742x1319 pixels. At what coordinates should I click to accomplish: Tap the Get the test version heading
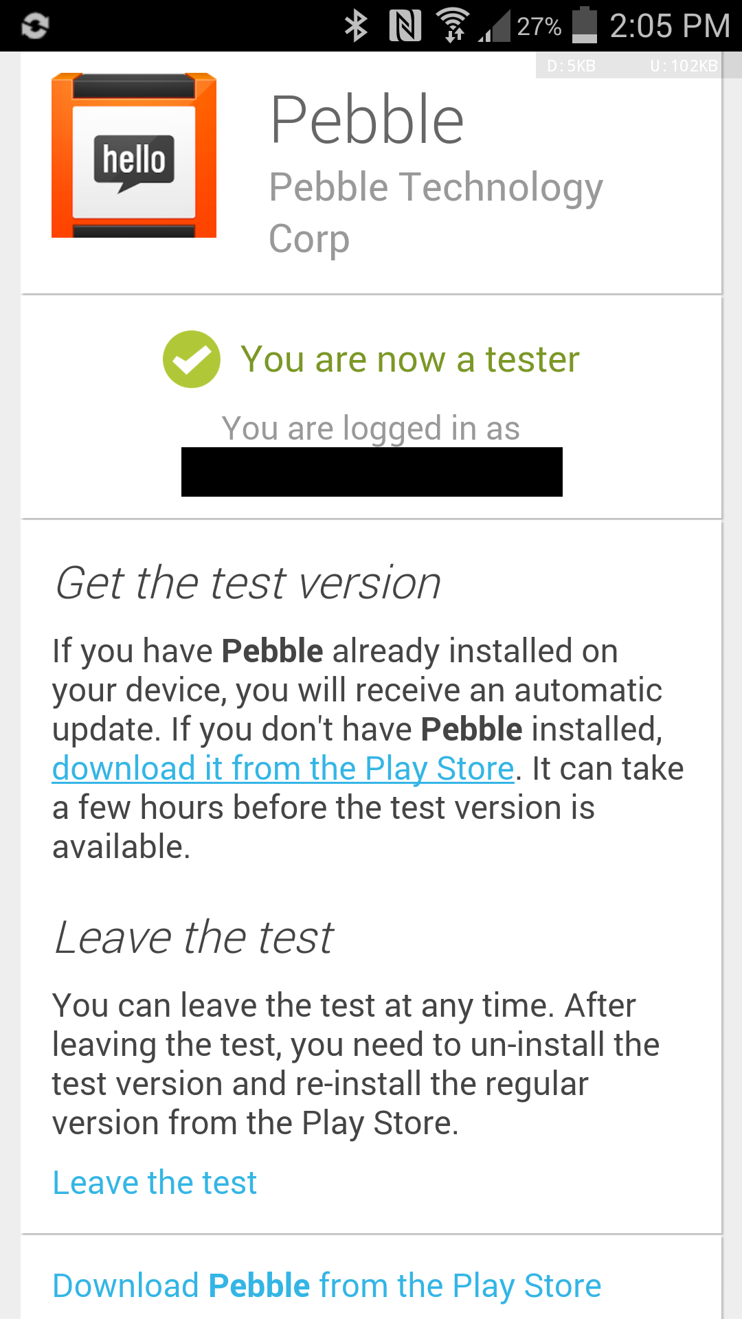click(249, 583)
